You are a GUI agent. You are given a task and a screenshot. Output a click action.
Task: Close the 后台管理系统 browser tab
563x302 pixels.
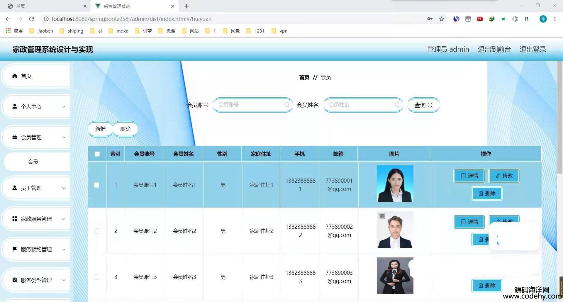point(172,6)
